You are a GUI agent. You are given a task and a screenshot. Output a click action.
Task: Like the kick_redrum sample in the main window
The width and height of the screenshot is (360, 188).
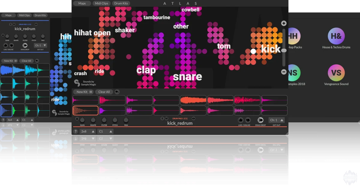click(241, 120)
